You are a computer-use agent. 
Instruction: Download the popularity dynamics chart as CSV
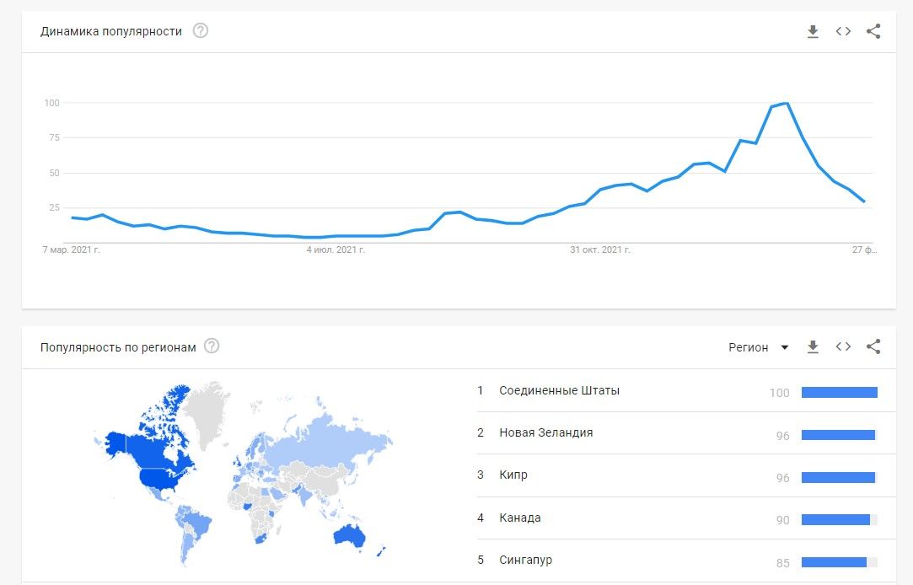point(813,31)
